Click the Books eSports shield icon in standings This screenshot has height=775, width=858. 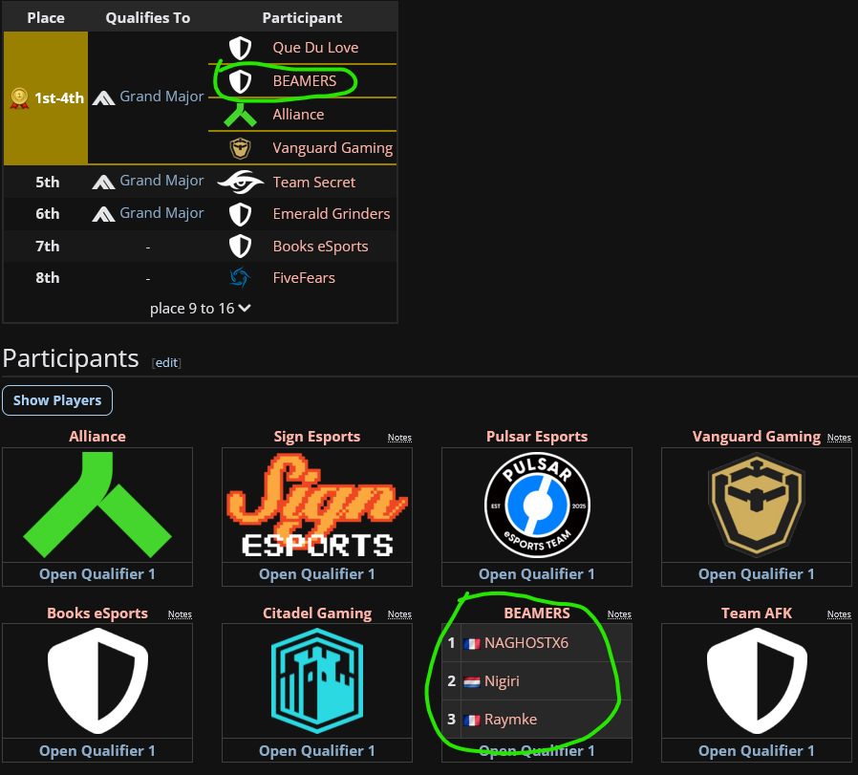click(x=240, y=247)
